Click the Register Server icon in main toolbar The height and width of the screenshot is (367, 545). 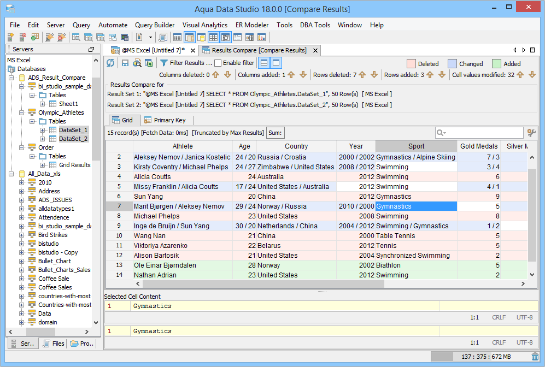(10, 37)
